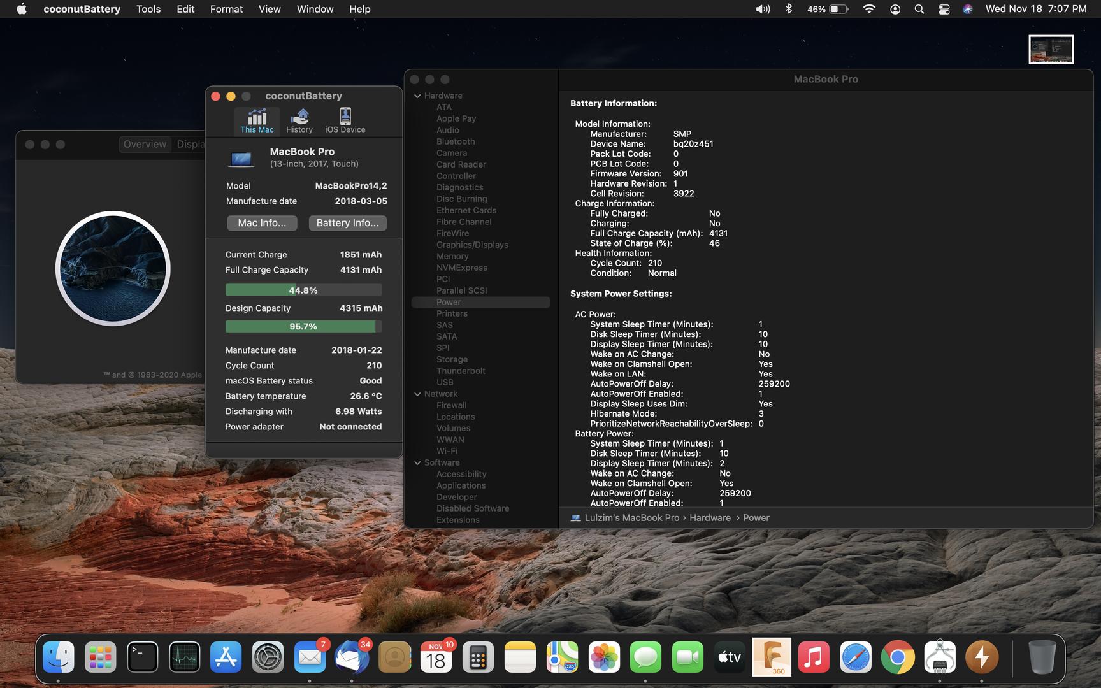1101x688 pixels.
Task: Open coconutBattery lightning icon in Dock
Action: click(x=982, y=657)
